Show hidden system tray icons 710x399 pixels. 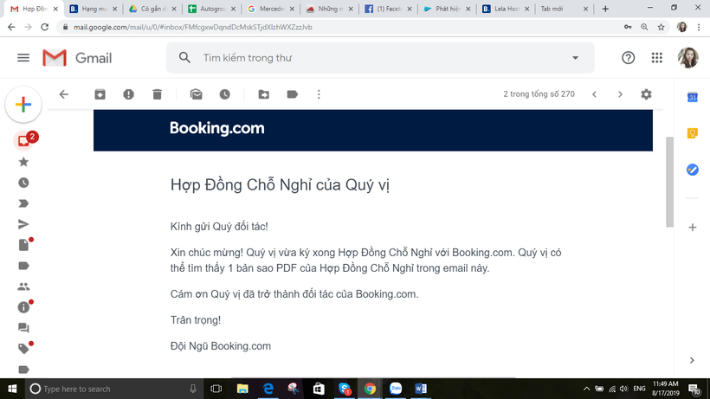[x=586, y=389]
